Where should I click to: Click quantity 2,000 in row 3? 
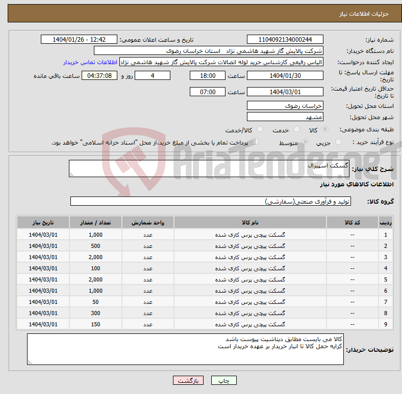pyautogui.click(x=95, y=257)
